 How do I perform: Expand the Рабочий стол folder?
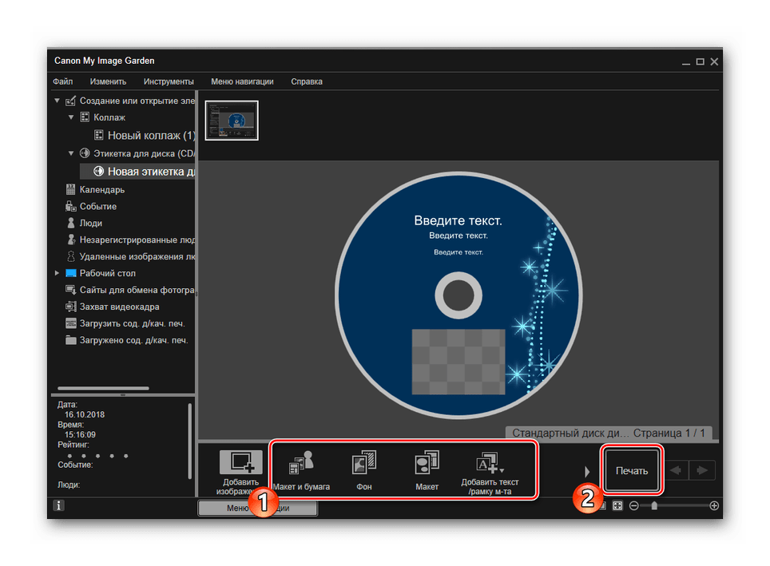point(57,273)
